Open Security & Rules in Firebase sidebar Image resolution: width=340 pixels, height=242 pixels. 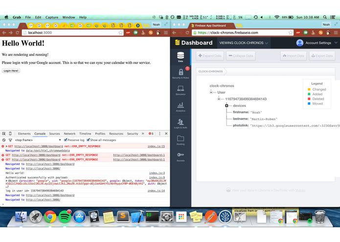(x=181, y=73)
